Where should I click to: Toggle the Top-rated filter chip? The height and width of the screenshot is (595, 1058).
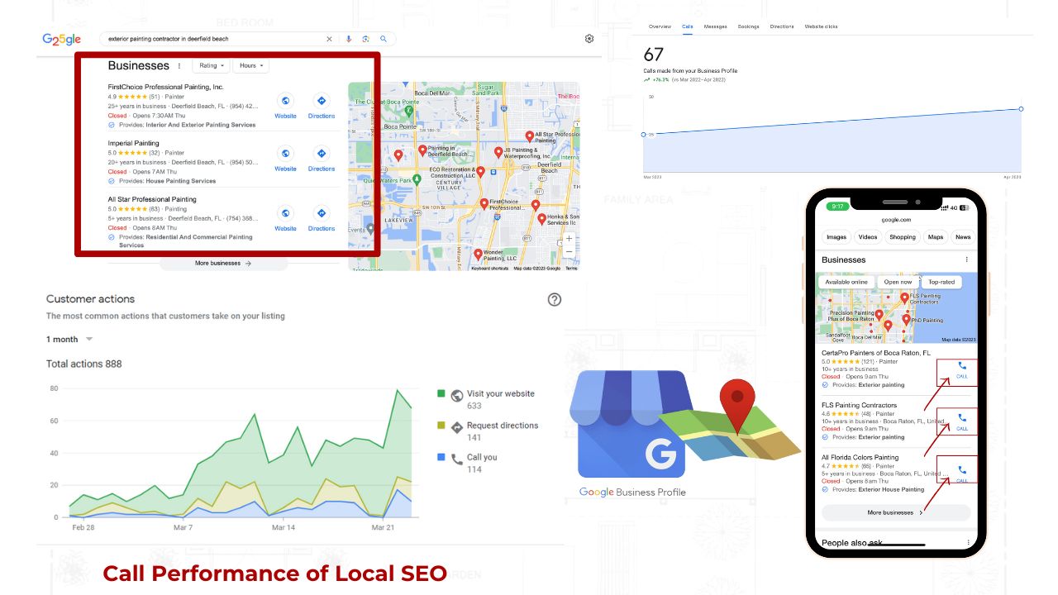[941, 282]
